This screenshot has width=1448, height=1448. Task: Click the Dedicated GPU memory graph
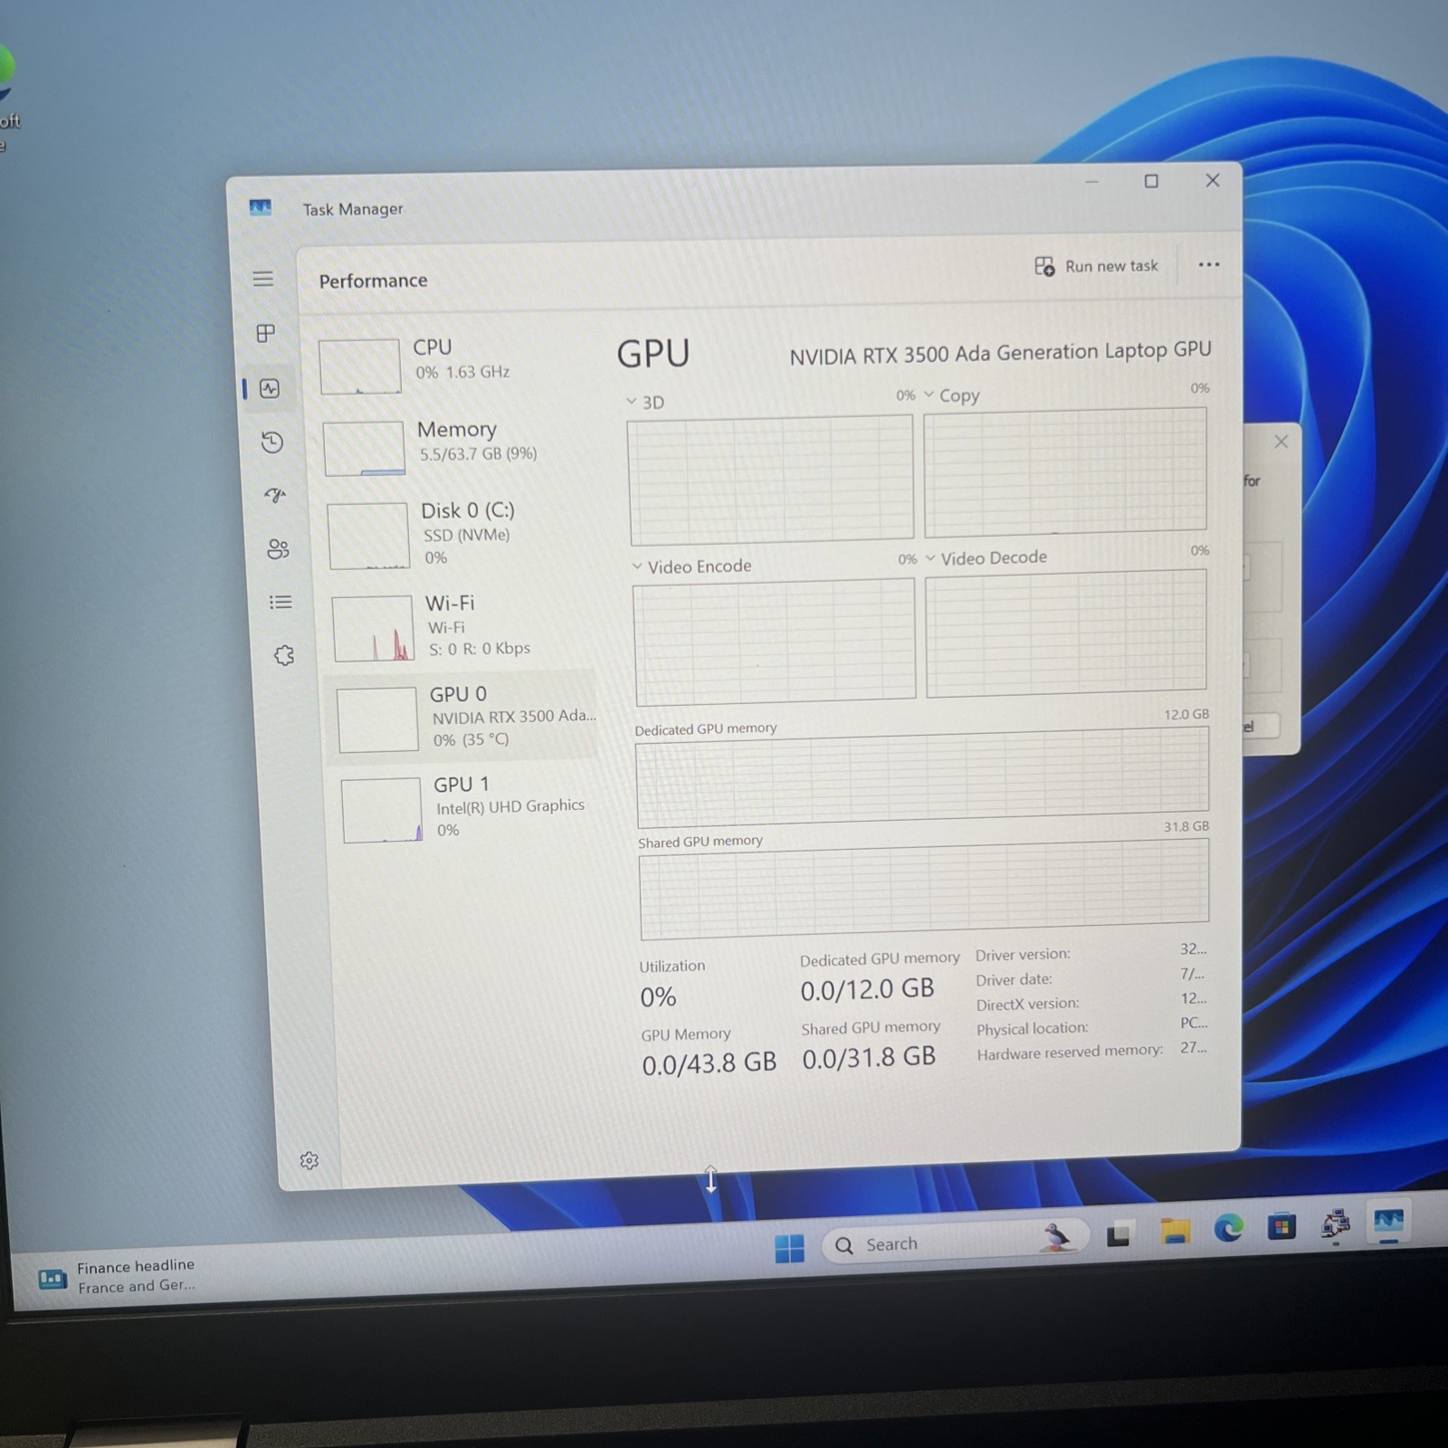click(922, 778)
